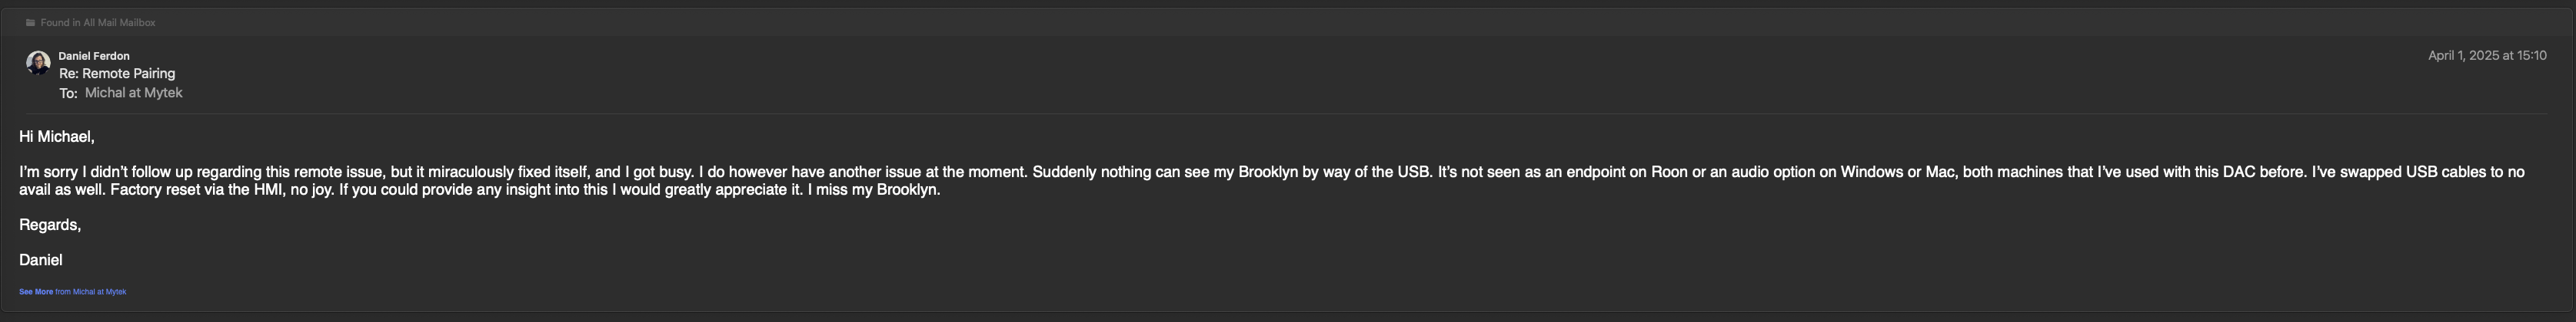Screen dimensions: 2576x322
Task: Click the 'To:' field label
Action: [x=68, y=94]
